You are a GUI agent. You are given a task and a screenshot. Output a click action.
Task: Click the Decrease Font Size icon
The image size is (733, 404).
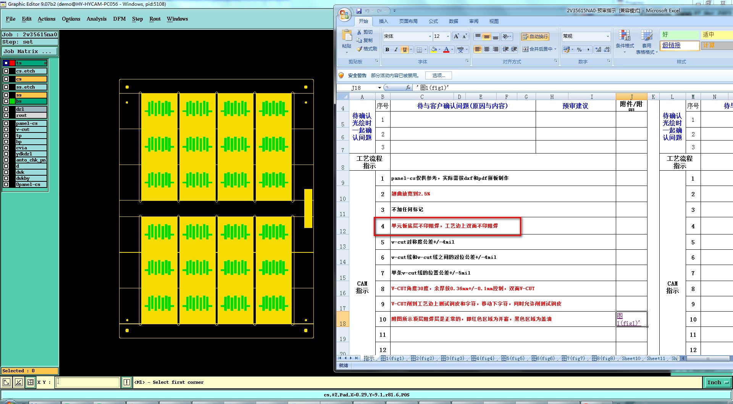pos(465,36)
